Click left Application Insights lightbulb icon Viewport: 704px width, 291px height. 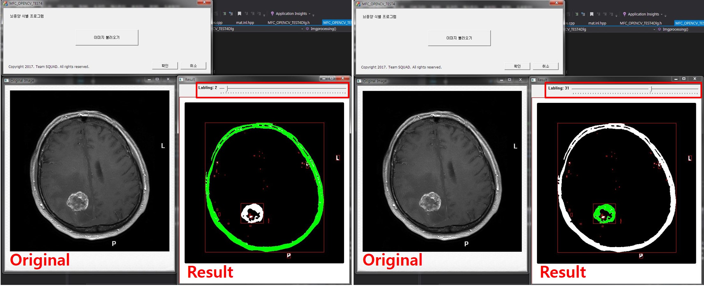pyautogui.click(x=272, y=14)
